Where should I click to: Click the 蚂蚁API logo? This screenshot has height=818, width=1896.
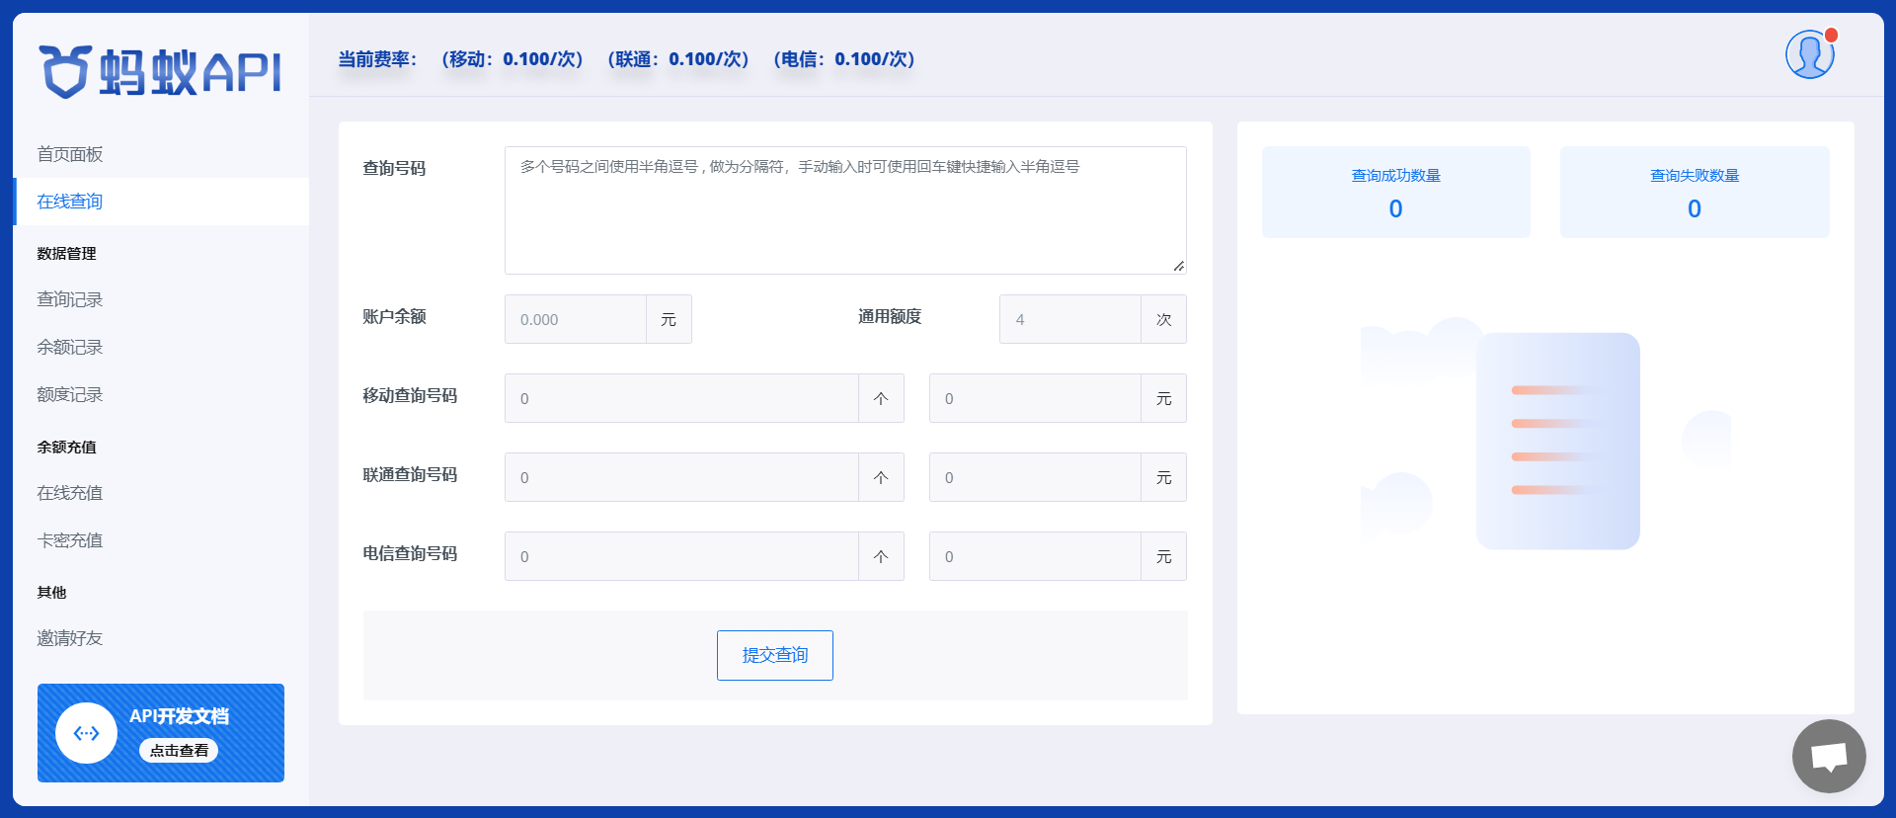160,71
